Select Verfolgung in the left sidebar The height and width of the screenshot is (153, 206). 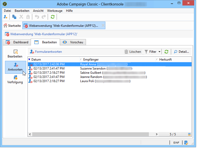(15, 80)
